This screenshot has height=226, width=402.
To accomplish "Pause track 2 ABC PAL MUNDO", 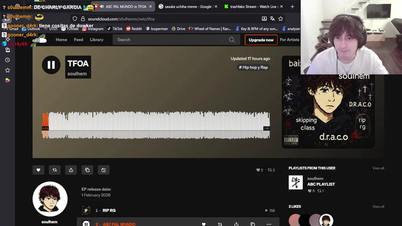I will (x=86, y=224).
